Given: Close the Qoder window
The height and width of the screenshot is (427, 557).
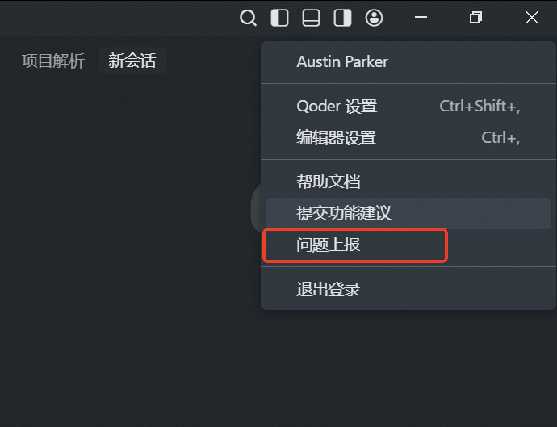Looking at the screenshot, I should (532, 18).
